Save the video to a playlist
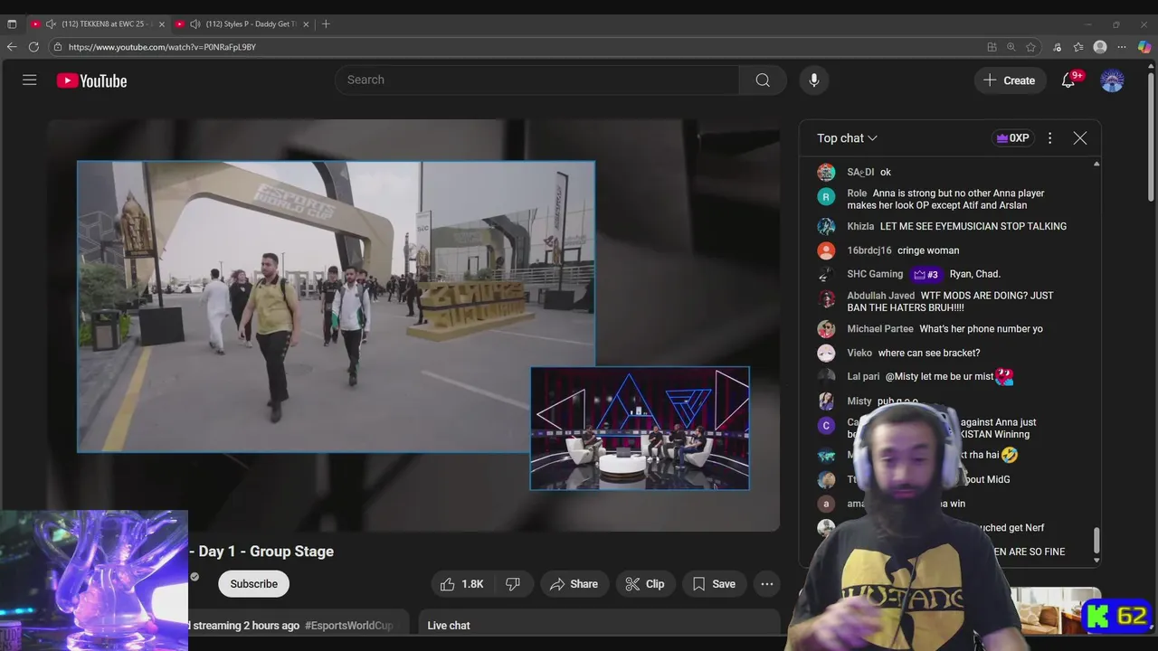1158x651 pixels. [714, 584]
